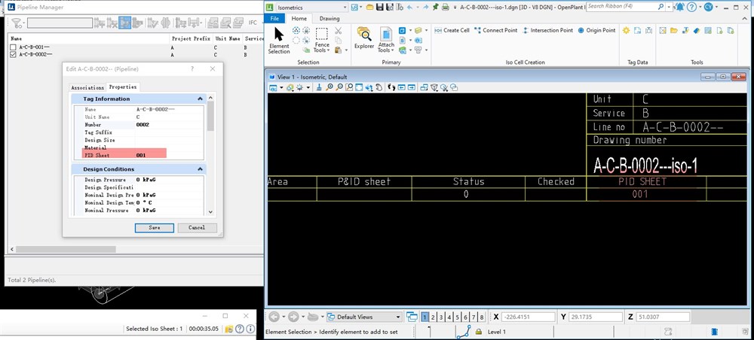Toggle view number 3 button
The width and height of the screenshot is (754, 340).
442,317
